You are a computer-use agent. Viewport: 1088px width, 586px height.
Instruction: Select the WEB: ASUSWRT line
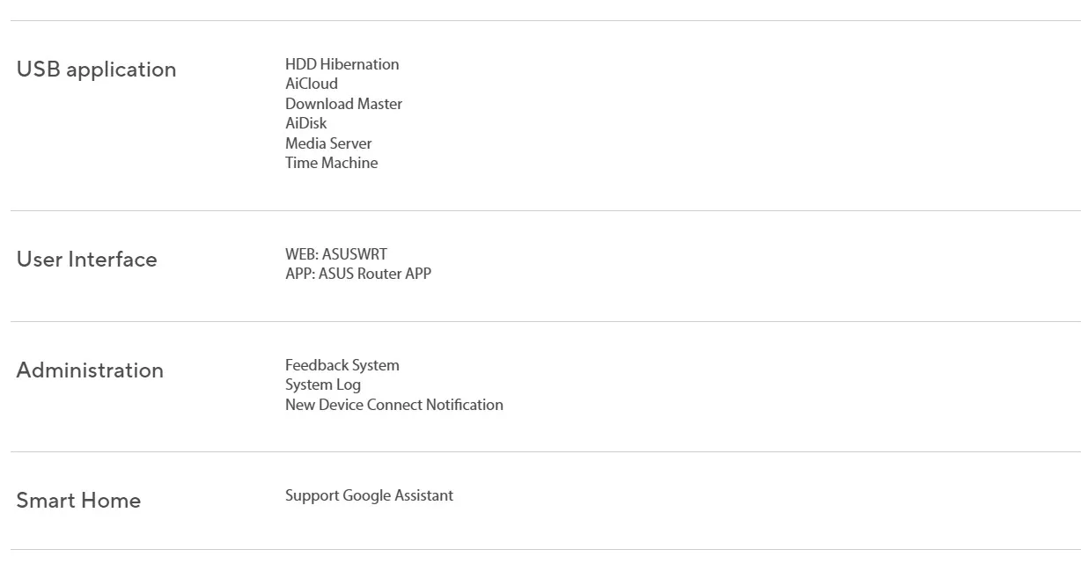(336, 254)
